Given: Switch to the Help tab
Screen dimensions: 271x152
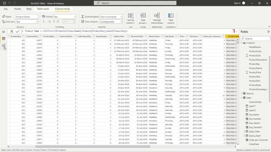Looking at the screenshot, I should (x=29, y=9).
